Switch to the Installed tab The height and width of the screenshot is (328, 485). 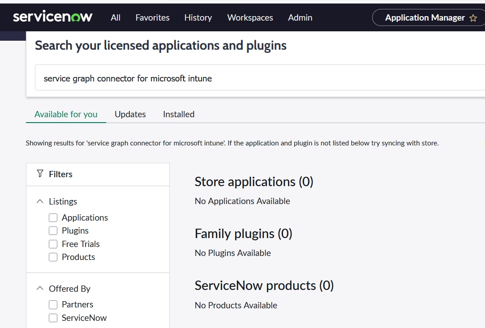tap(179, 115)
